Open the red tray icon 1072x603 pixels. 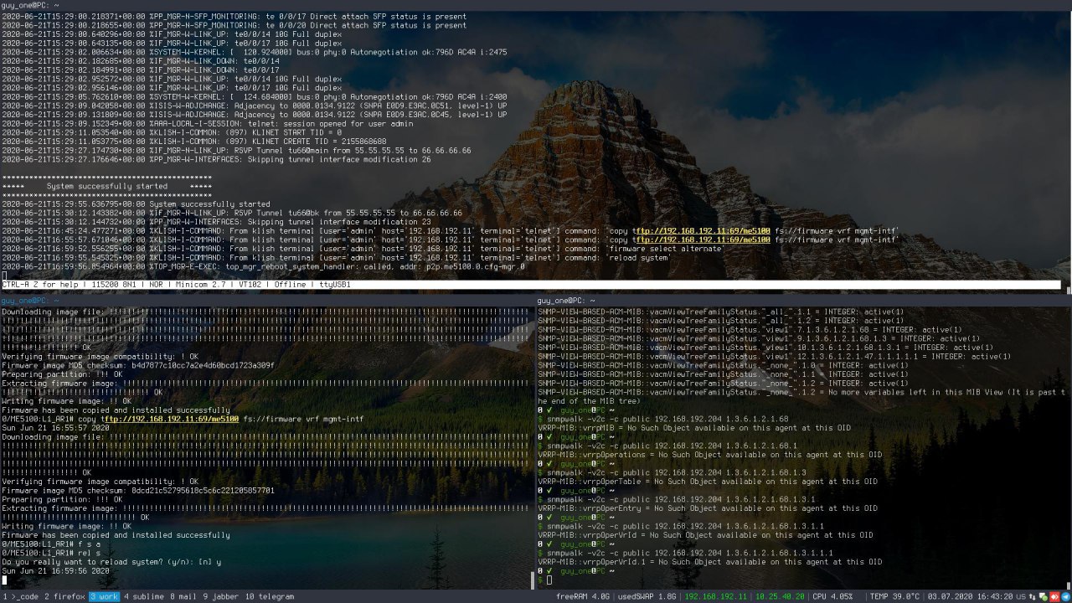tap(1054, 597)
